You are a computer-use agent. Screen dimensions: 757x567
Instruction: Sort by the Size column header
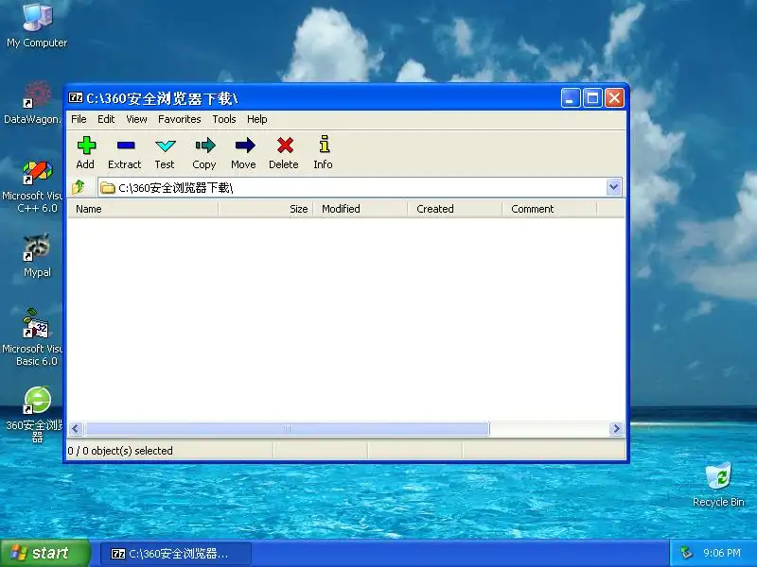coord(266,209)
